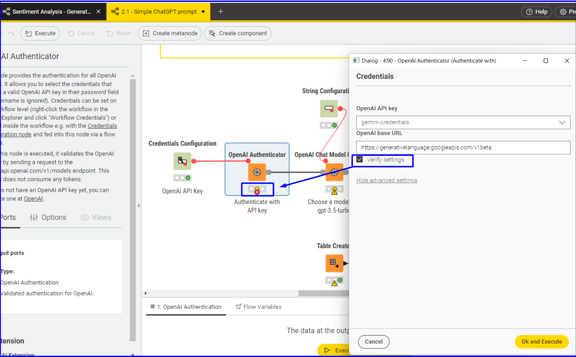This screenshot has height=357, width=576.
Task: Click Create metanode button
Action: tap(170, 33)
